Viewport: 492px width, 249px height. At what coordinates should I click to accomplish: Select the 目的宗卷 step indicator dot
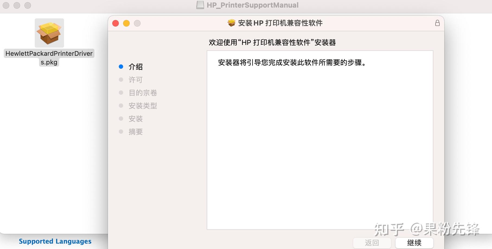(x=121, y=93)
